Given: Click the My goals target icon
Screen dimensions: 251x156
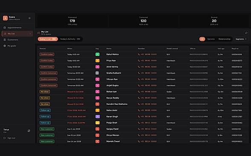Looking at the screenshot, I should (x=5, y=46).
